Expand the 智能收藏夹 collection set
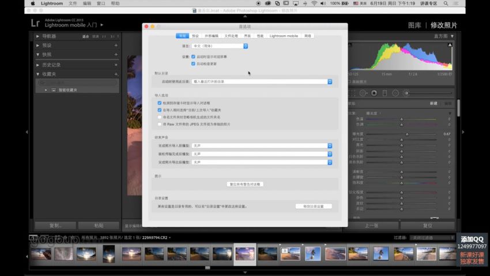Viewport: 490px width, 276px height. pos(46,90)
